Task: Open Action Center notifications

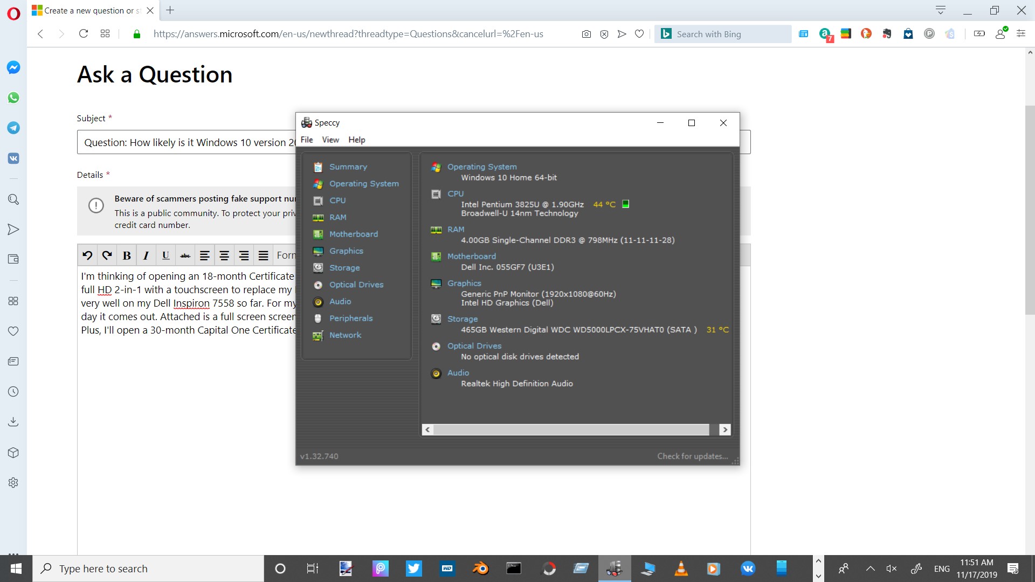Action: [x=1013, y=569]
